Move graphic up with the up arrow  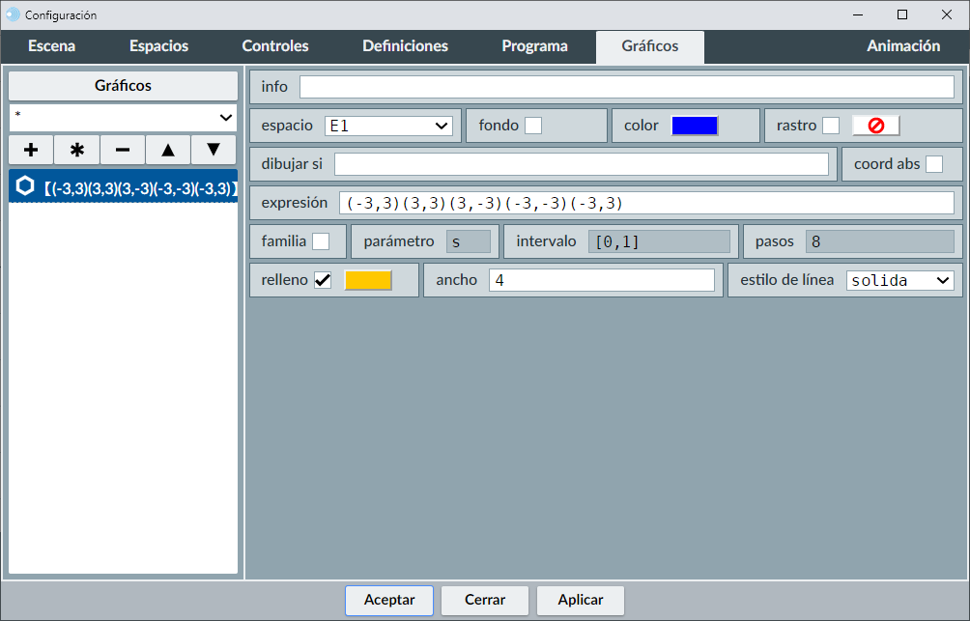coord(168,150)
